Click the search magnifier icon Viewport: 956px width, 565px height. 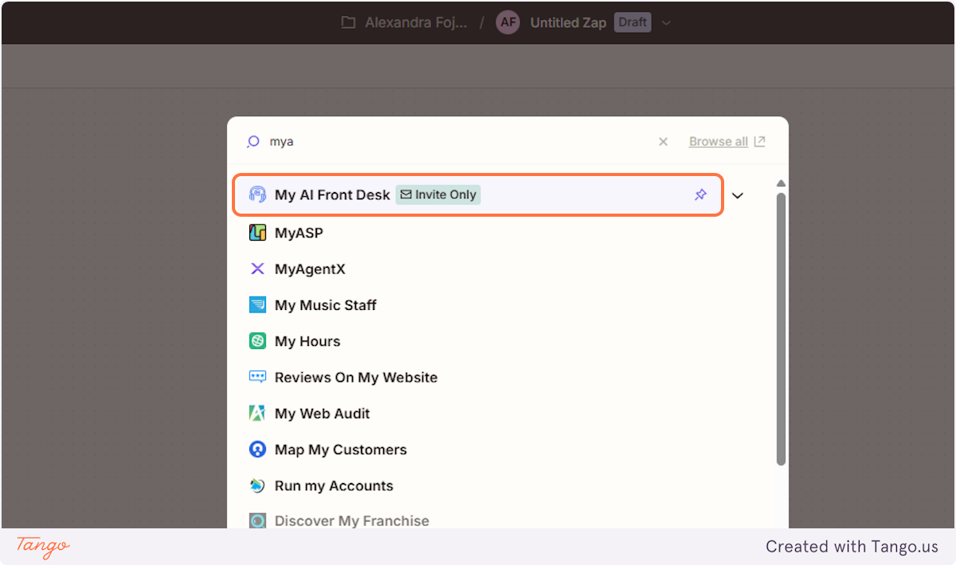(x=253, y=142)
